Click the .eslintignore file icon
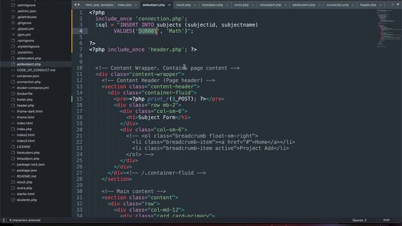The height and width of the screenshot is (226, 402). [13, 5]
